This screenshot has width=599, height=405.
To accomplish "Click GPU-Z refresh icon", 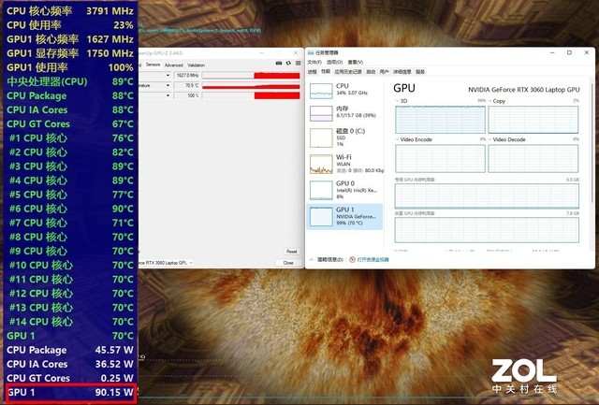I will [288, 63].
